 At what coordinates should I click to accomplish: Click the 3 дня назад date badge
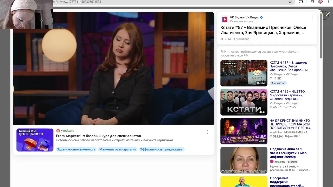tap(278, 83)
